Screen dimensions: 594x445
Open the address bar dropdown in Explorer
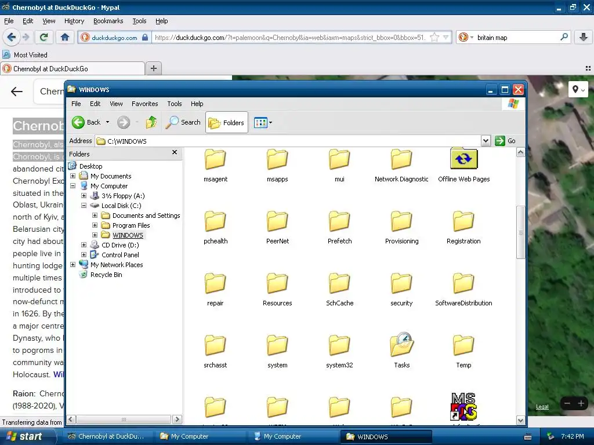tap(486, 141)
